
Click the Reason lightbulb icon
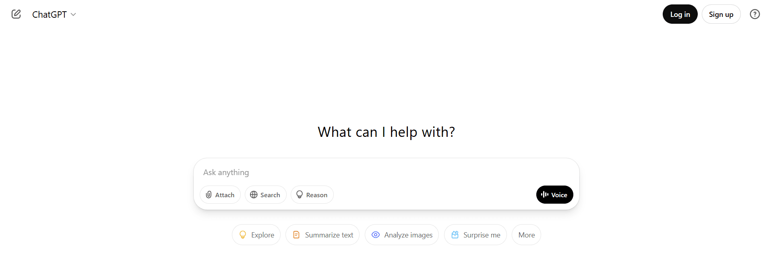[x=300, y=194]
